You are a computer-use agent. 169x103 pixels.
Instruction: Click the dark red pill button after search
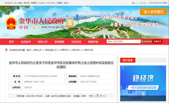click(x=157, y=41)
